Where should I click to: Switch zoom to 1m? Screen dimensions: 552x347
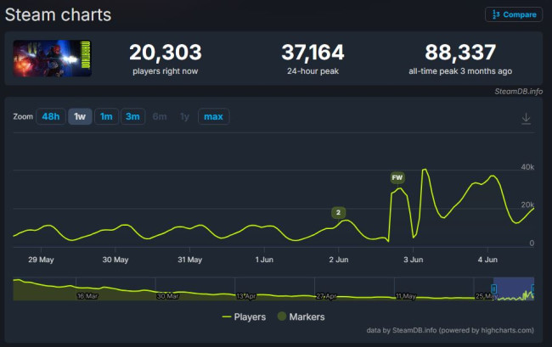point(106,116)
